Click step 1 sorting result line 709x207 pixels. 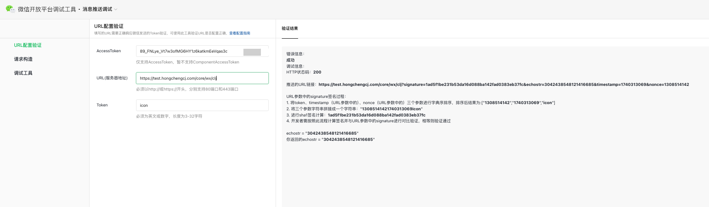421,103
